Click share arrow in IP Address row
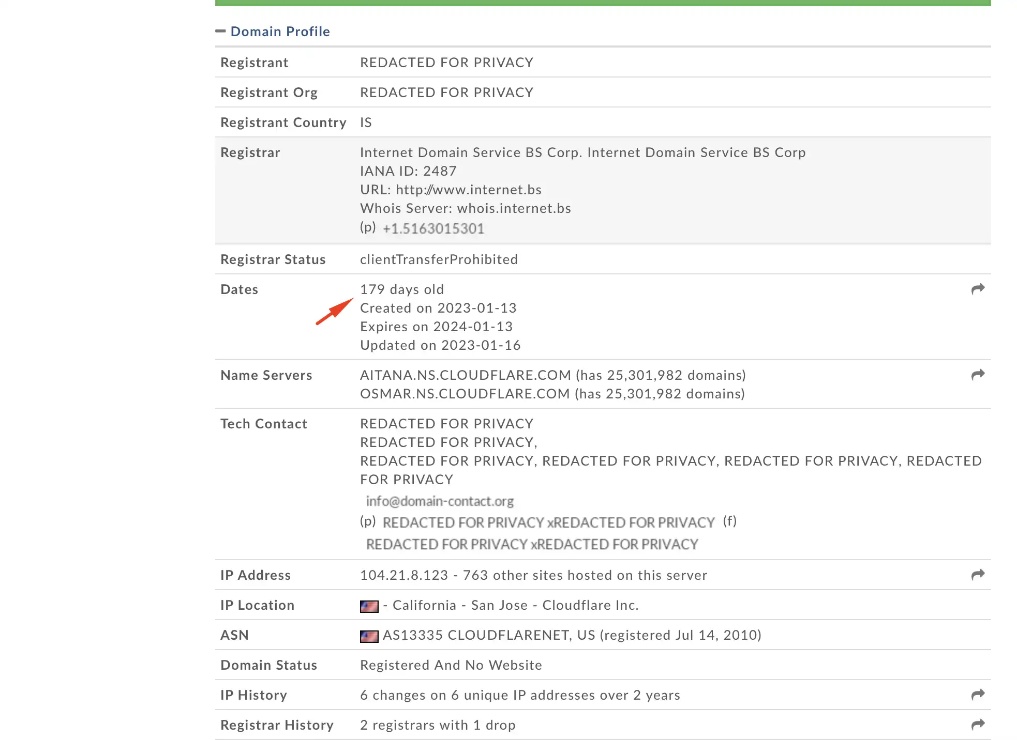Image resolution: width=1017 pixels, height=740 pixels. pyautogui.click(x=978, y=575)
